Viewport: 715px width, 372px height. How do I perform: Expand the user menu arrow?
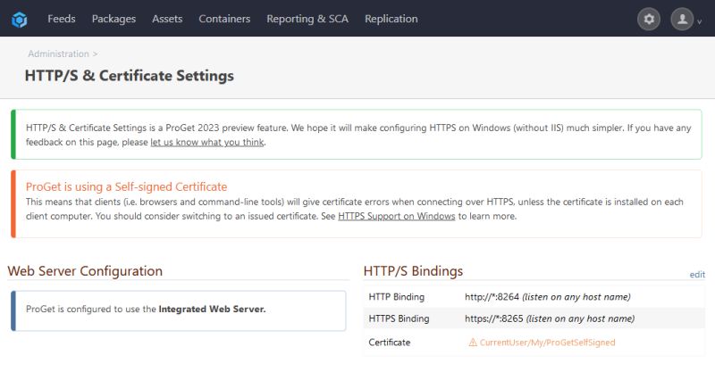(700, 21)
